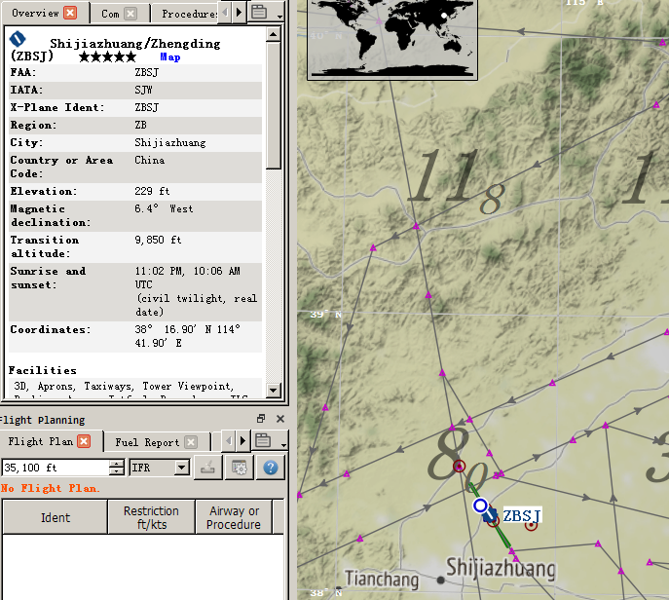Click the ZBSJ airport label on map
669x600 pixels.
point(522,515)
